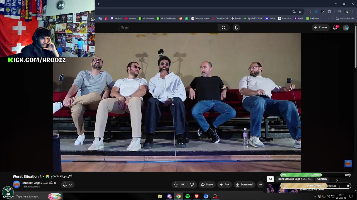This screenshot has width=357, height=200.
Task: Open Windows notification center icon
Action: tap(351, 196)
